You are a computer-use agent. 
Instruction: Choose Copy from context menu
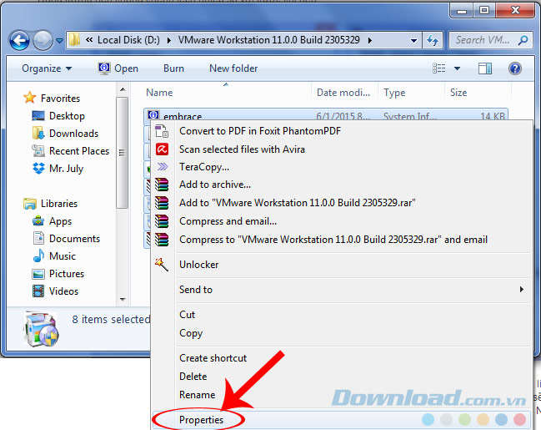click(x=342, y=333)
